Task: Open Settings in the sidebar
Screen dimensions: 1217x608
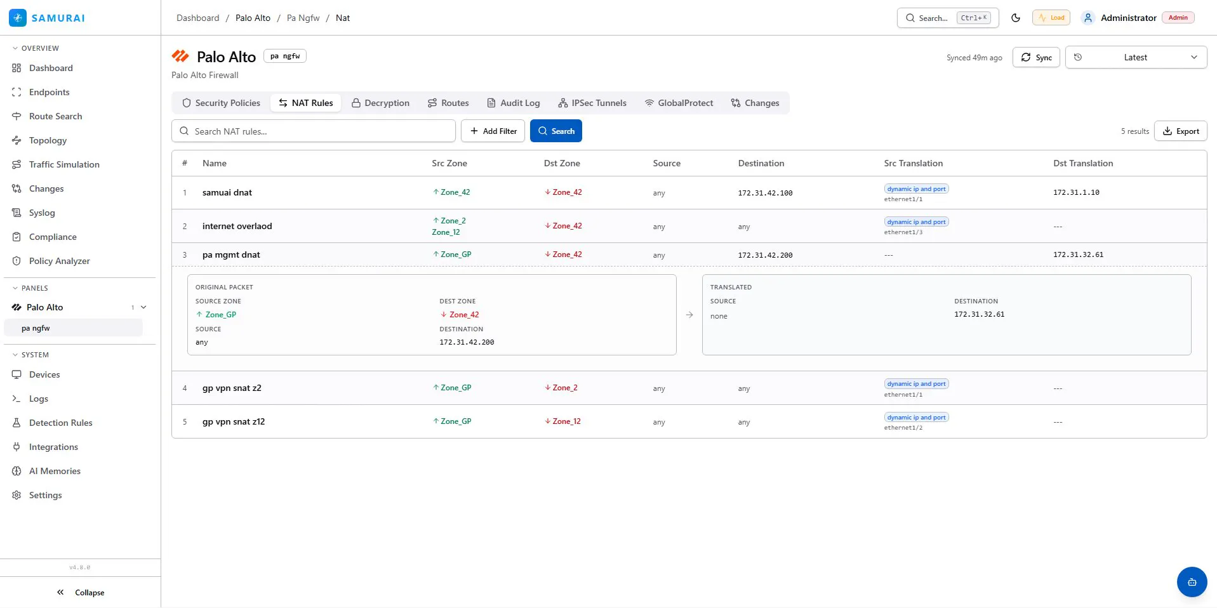Action: (x=45, y=495)
